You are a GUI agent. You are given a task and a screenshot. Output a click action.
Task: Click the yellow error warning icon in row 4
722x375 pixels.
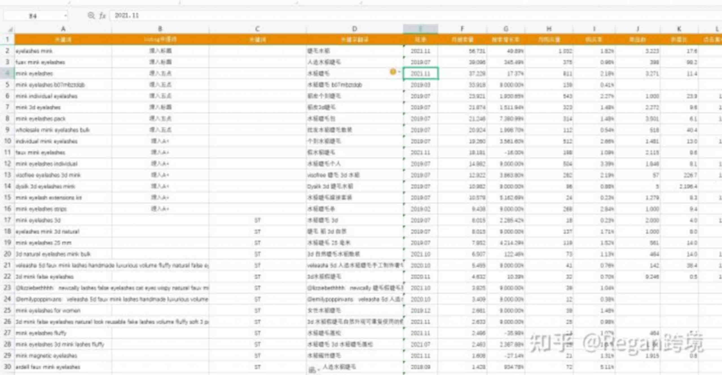click(393, 72)
